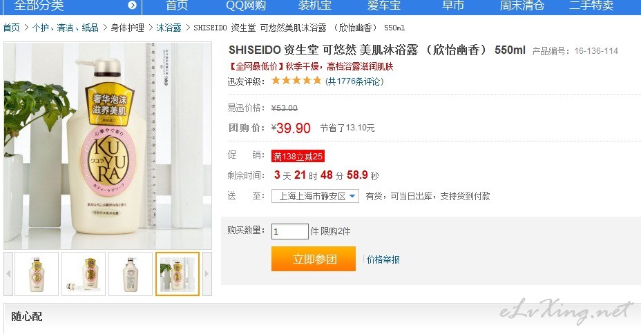The height and width of the screenshot is (334, 641).
Task: Go to the 首页 navigation tab
Action: (177, 6)
